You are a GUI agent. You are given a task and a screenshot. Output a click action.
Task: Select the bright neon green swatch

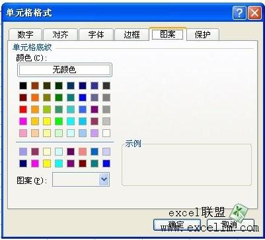pos(59,121)
